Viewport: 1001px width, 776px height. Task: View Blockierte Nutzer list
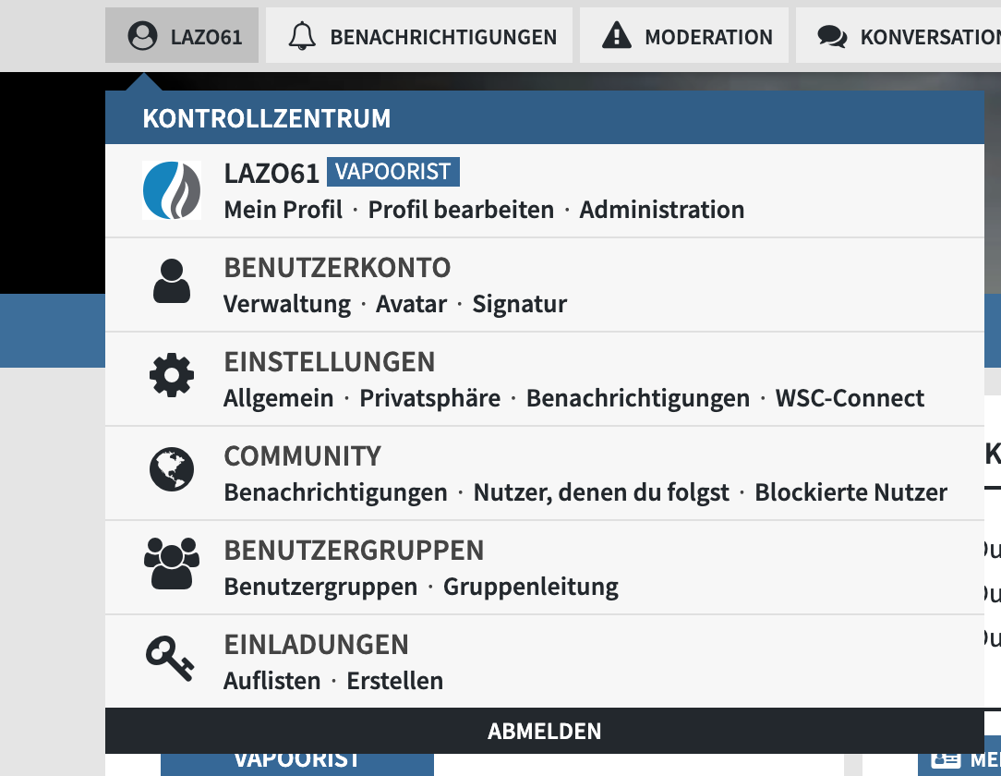tap(850, 492)
